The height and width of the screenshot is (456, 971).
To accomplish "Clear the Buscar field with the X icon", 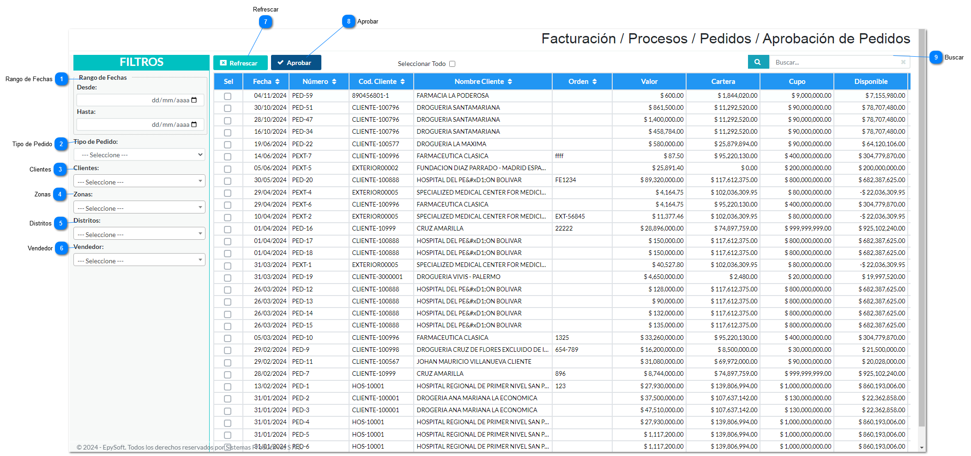I will pos(903,62).
